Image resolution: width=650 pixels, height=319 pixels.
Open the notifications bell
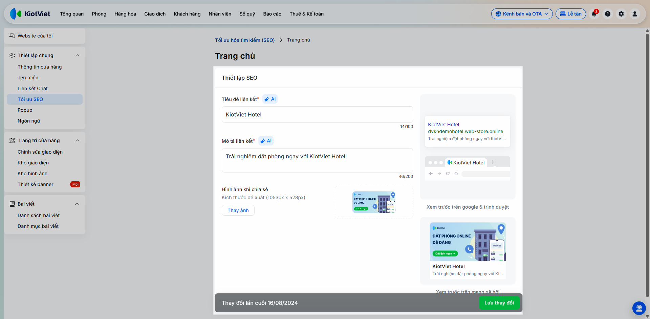tap(594, 14)
